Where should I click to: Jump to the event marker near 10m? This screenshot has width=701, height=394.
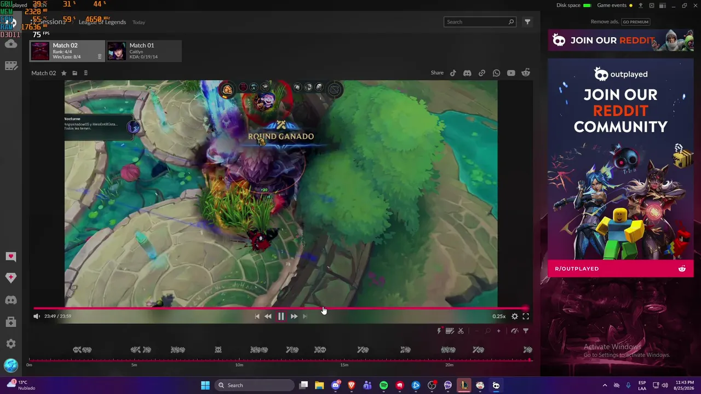pyautogui.click(x=258, y=350)
